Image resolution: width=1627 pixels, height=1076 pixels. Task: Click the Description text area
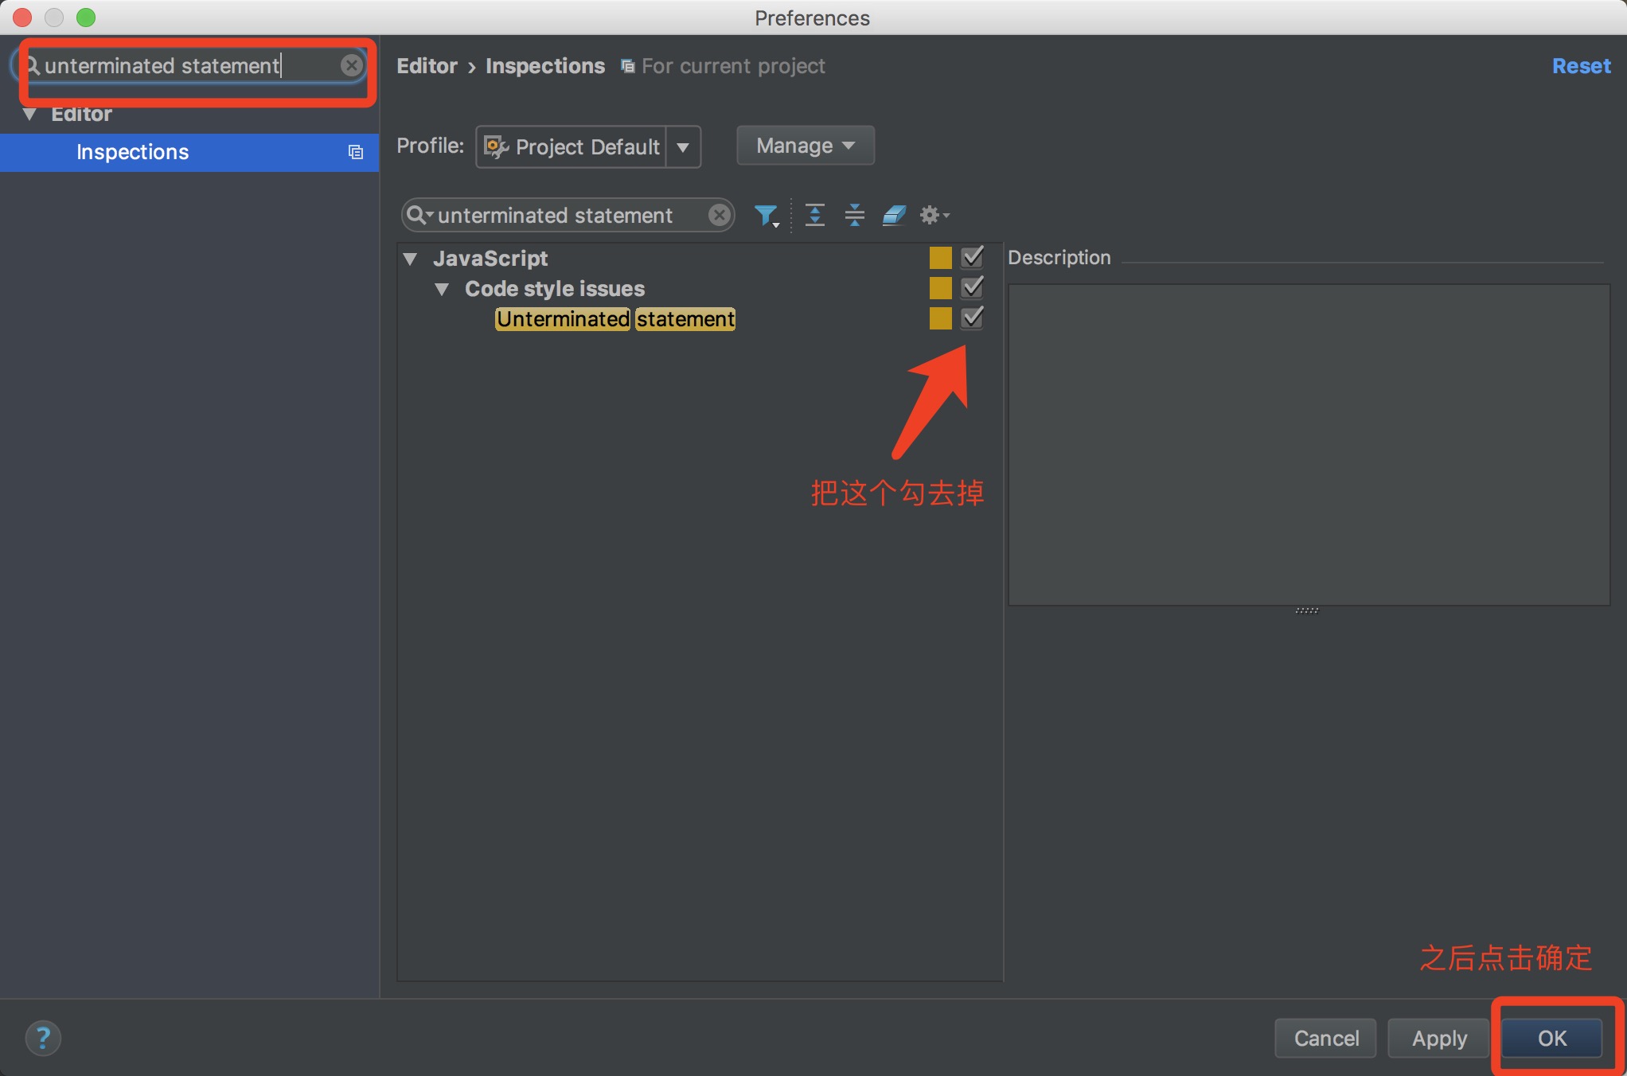click(1309, 445)
